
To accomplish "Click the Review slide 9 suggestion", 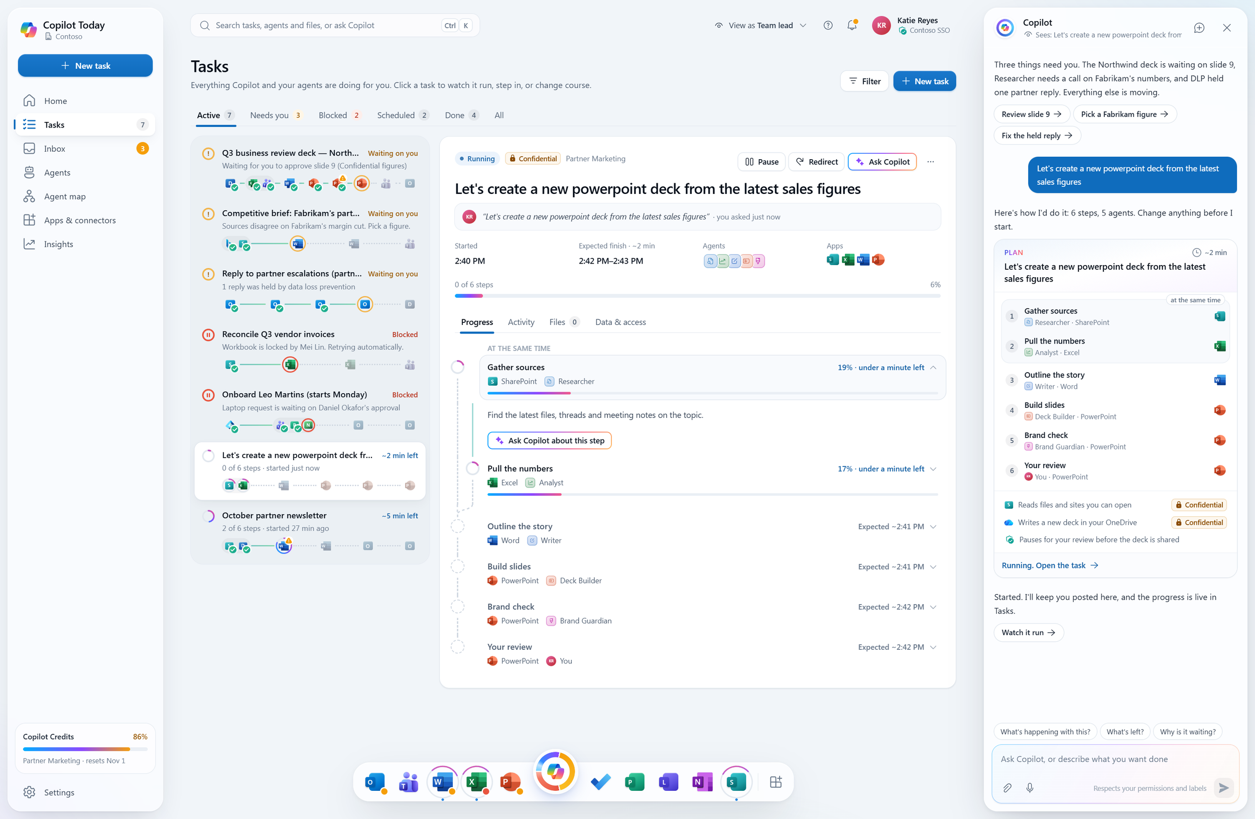I will 1032,114.
